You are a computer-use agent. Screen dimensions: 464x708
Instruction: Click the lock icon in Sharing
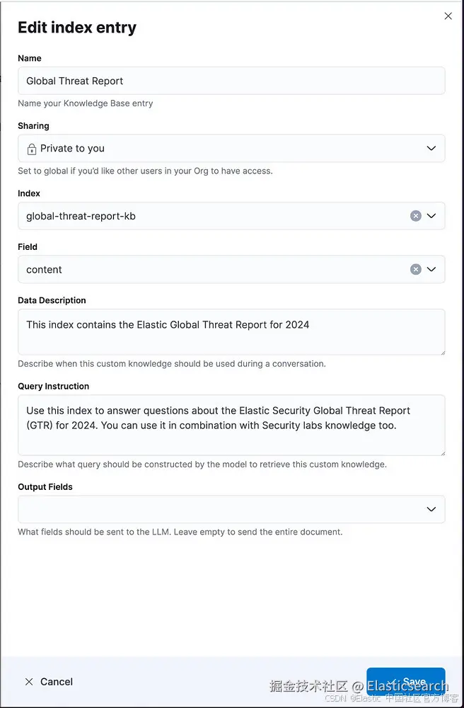(x=32, y=149)
